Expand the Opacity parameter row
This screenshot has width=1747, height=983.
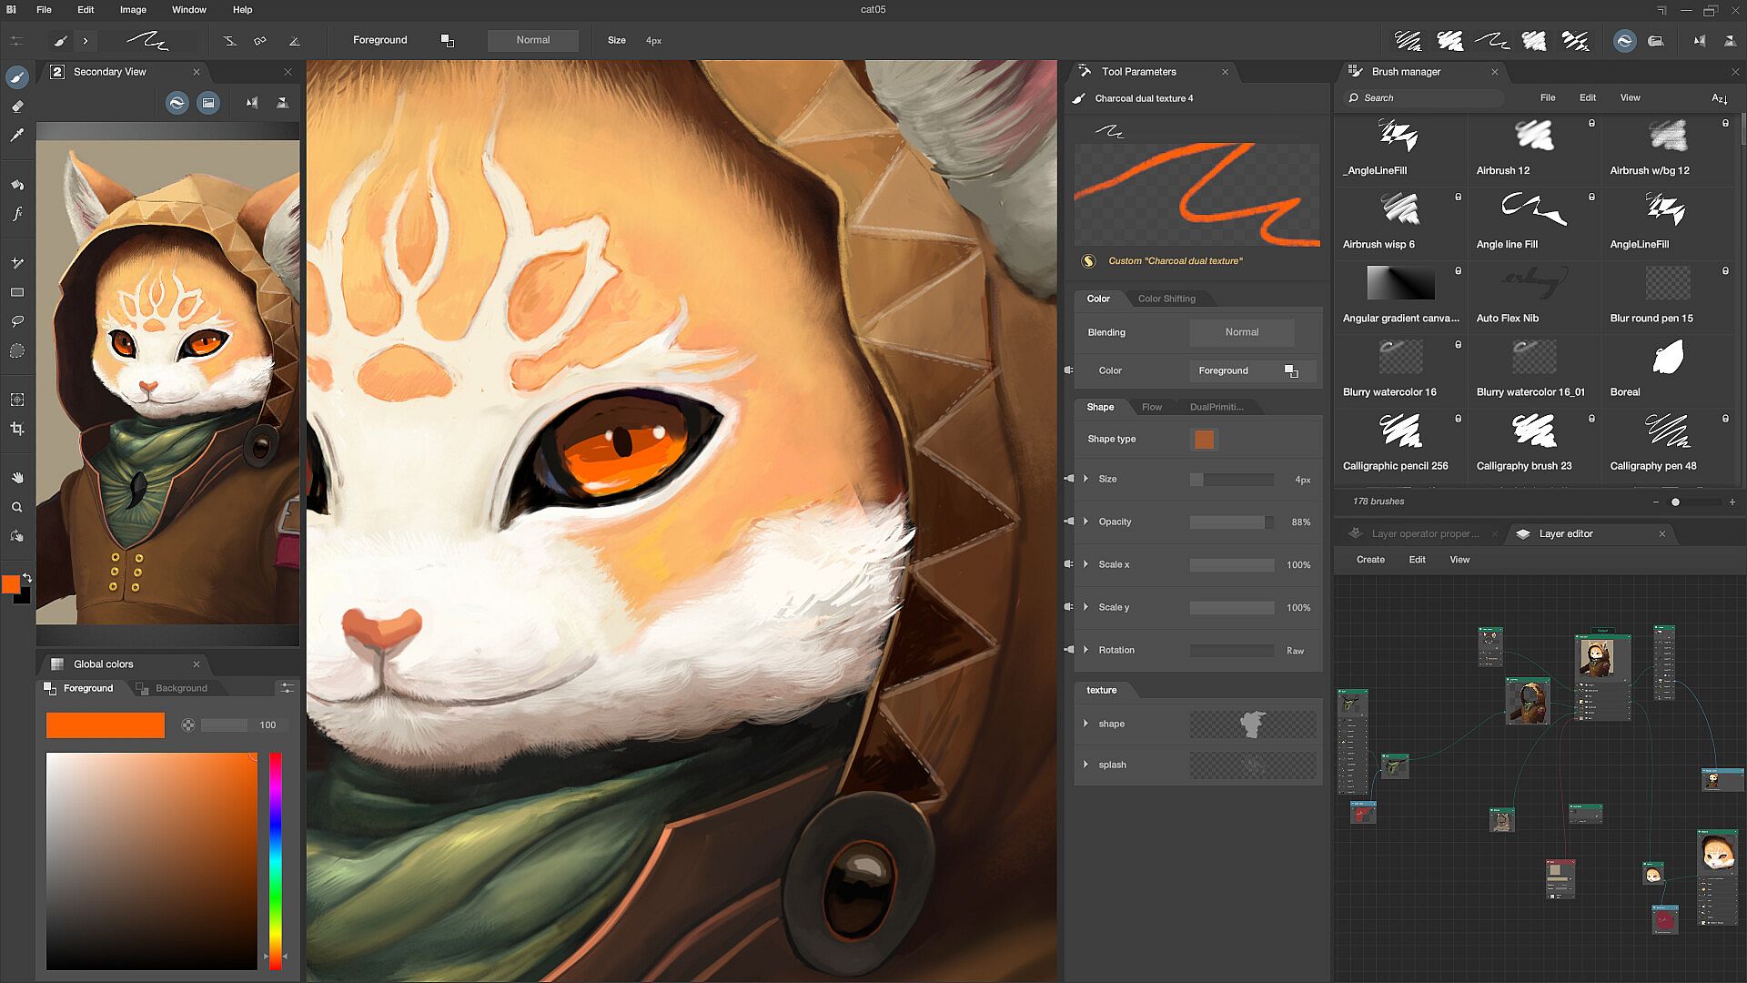click(1086, 522)
